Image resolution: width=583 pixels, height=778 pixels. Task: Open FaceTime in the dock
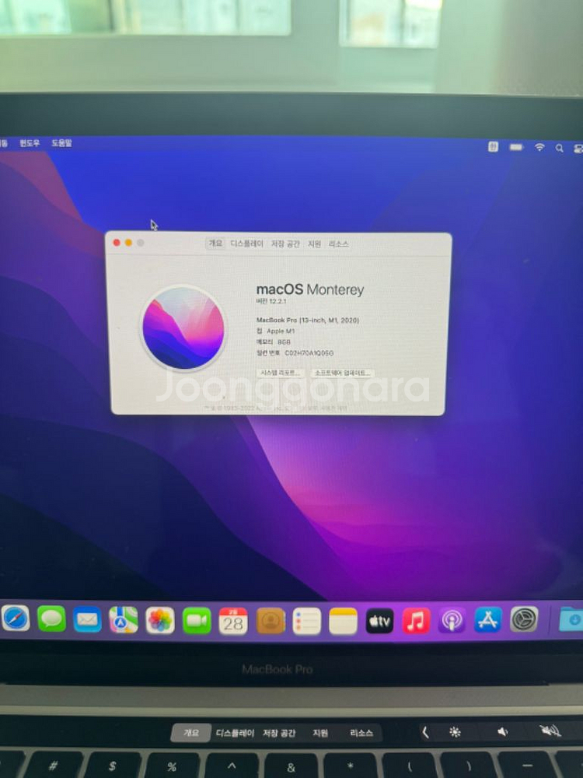[197, 620]
